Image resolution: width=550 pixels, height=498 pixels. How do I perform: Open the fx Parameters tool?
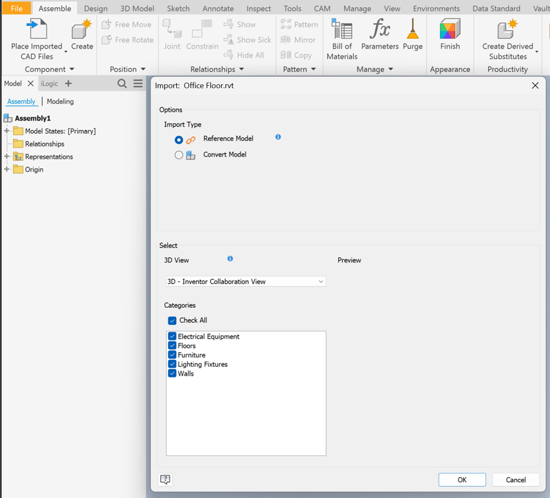(380, 29)
